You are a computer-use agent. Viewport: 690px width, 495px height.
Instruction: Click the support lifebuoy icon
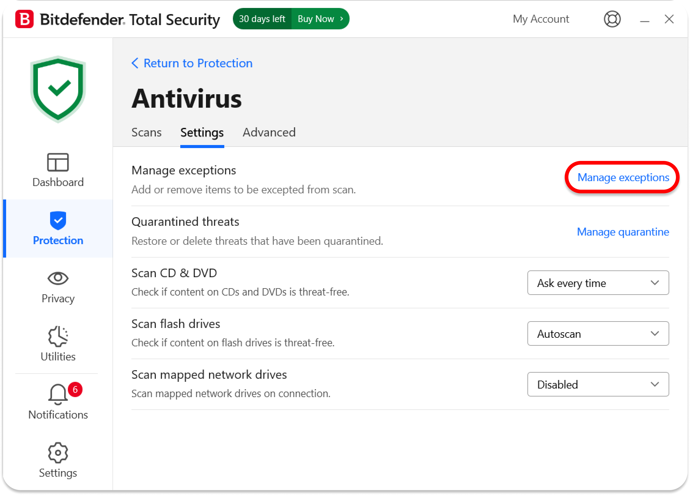612,19
